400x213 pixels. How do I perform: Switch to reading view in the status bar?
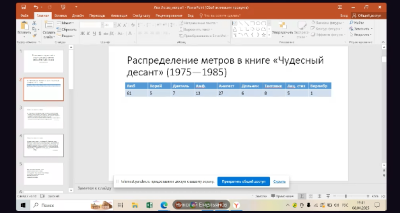tap(320, 196)
